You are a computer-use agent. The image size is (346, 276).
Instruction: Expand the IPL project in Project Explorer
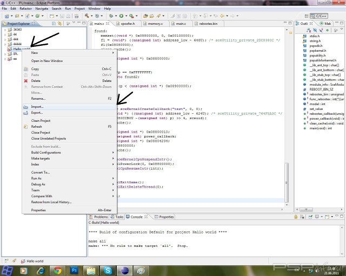[x=5, y=54]
